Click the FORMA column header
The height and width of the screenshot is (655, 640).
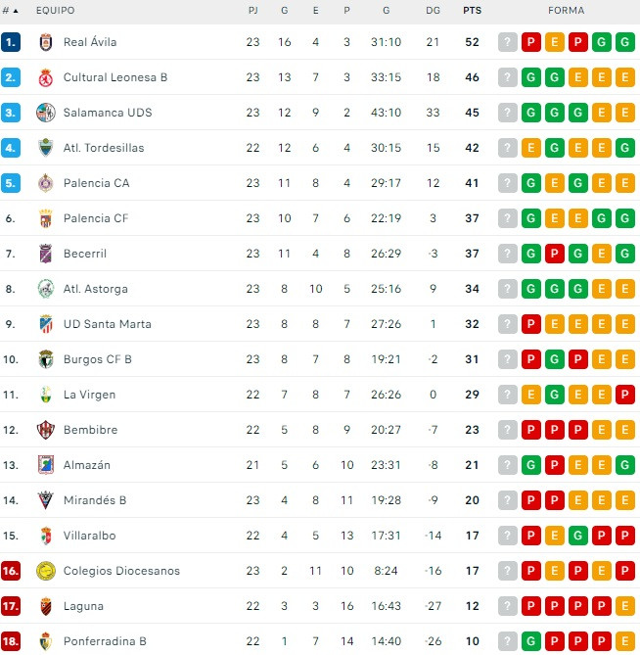click(566, 11)
